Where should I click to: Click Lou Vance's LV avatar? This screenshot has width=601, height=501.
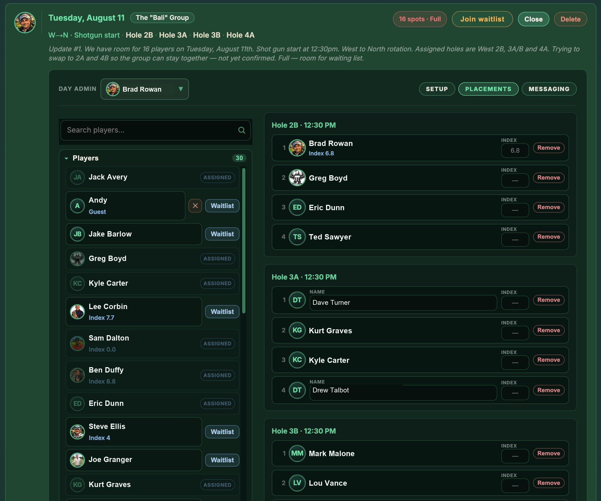[x=297, y=483]
